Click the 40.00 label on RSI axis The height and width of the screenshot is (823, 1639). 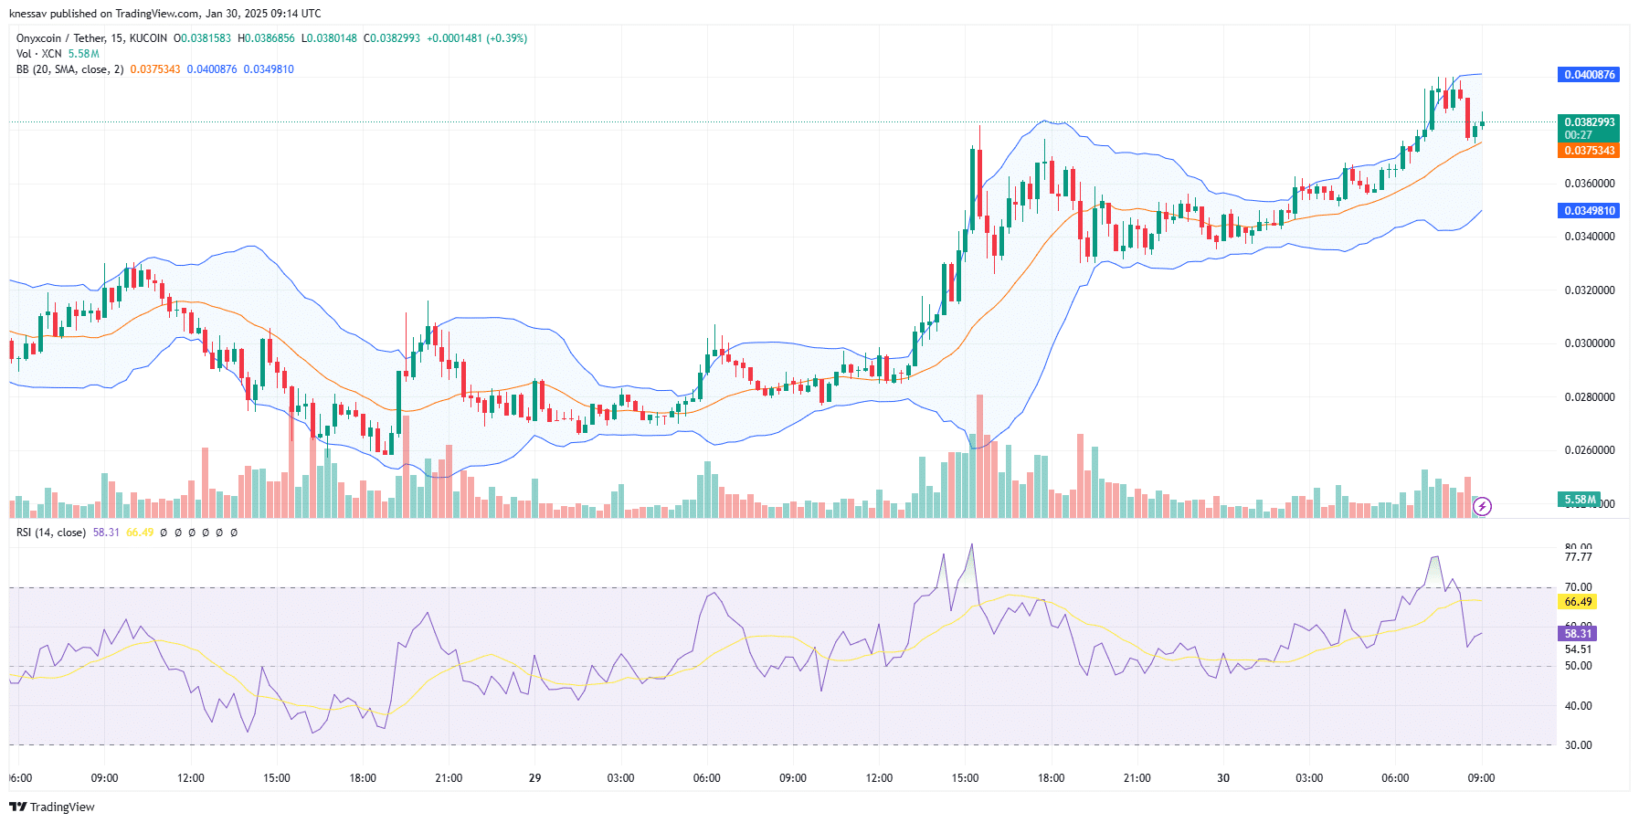(x=1578, y=706)
